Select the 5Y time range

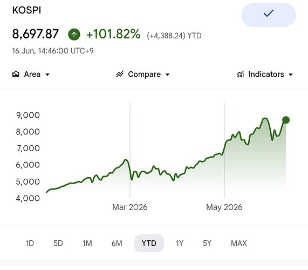[x=207, y=243]
